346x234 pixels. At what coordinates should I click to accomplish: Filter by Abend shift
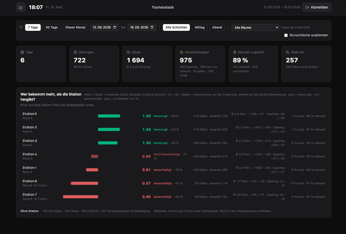tap(217, 27)
